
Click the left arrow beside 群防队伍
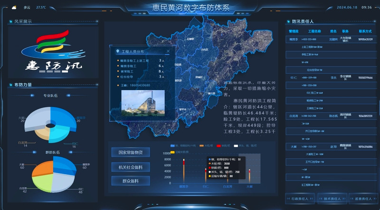[x=35, y=152]
